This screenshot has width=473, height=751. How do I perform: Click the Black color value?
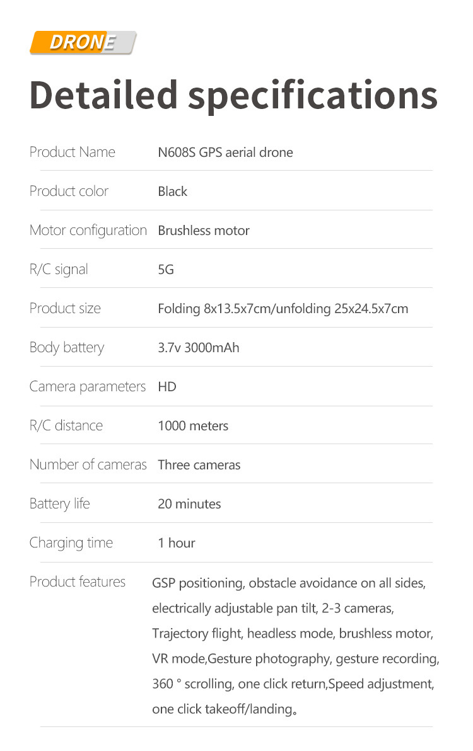[x=172, y=192]
